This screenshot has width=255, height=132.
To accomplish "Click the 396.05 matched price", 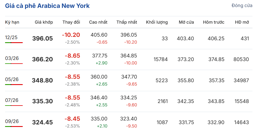I will [42, 39].
